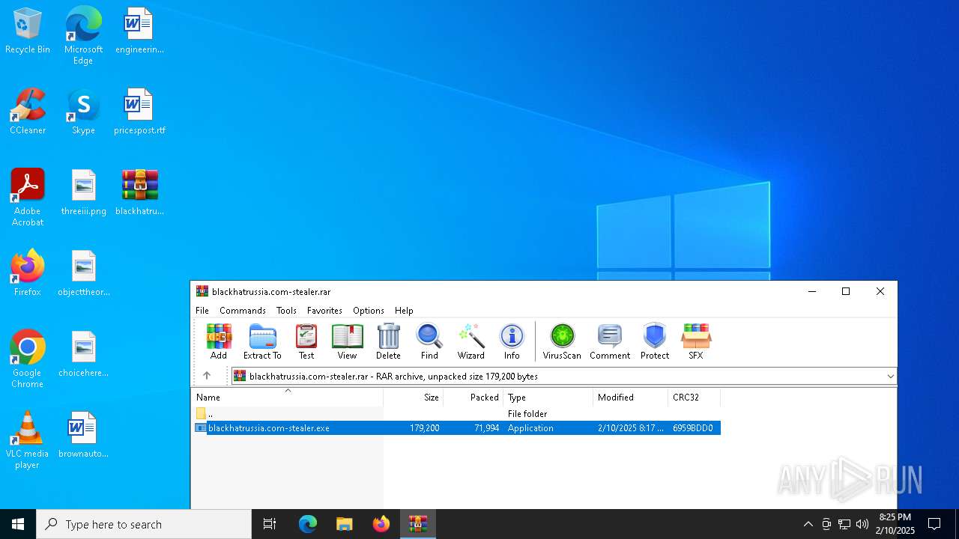
Task: Click the SFX toolbar icon
Action: [696, 341]
